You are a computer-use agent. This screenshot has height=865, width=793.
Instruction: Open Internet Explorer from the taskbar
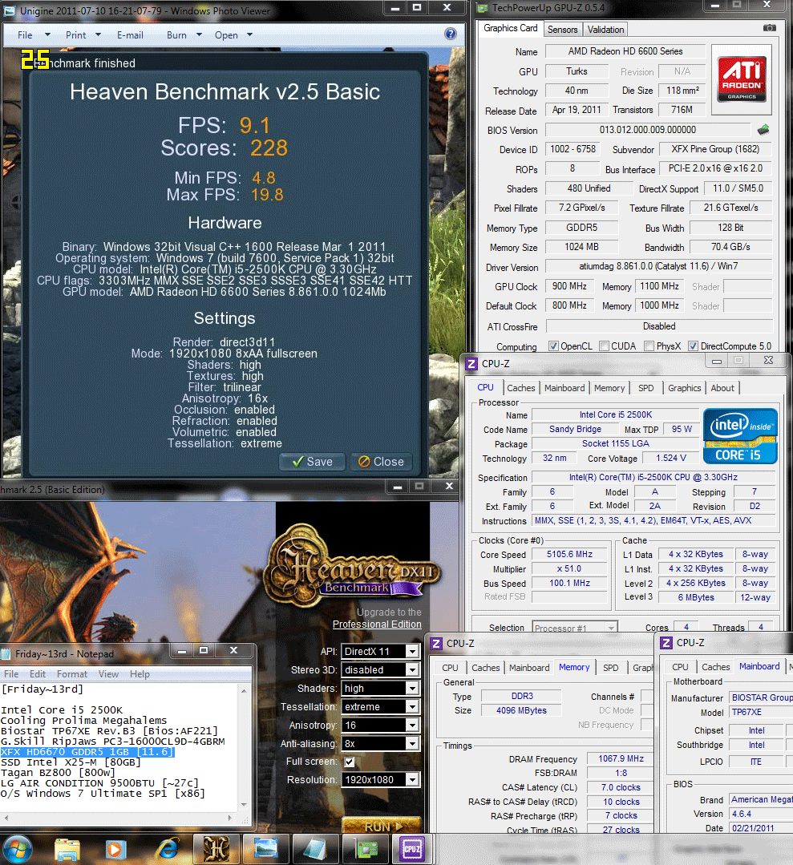coord(168,850)
